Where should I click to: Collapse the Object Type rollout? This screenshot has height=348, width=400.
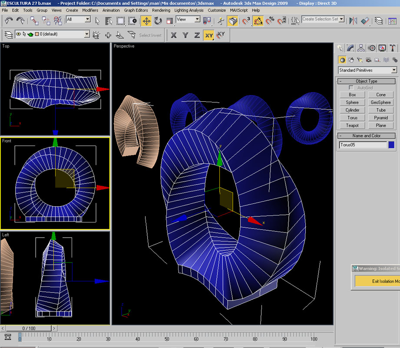(367, 81)
